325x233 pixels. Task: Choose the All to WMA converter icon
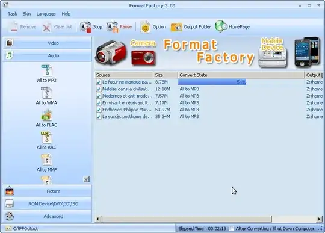pyautogui.click(x=46, y=93)
